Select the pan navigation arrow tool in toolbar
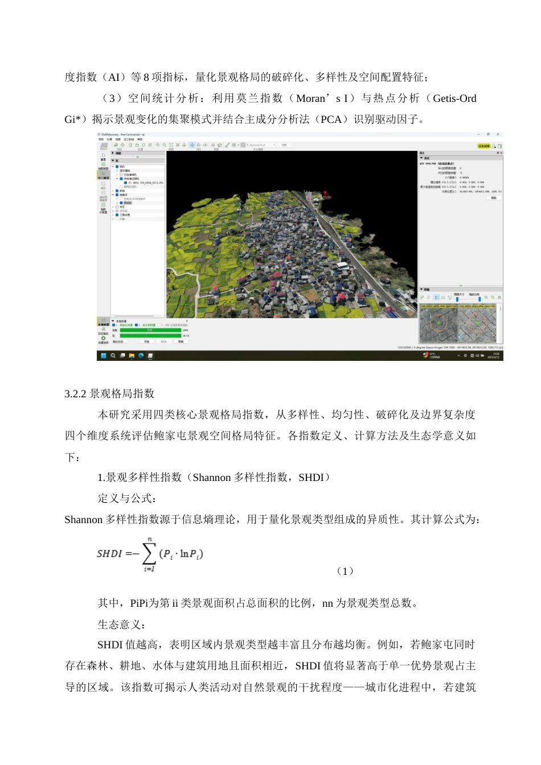The height and width of the screenshot is (765, 541). tap(192, 145)
